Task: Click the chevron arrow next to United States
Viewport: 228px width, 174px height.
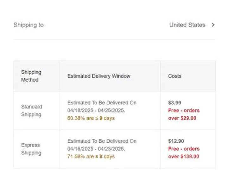Action: click(213, 25)
